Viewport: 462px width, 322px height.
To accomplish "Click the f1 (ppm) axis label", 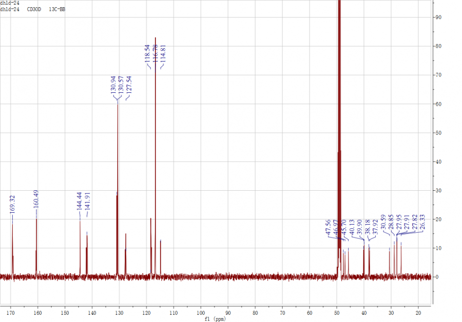I will [215, 319].
